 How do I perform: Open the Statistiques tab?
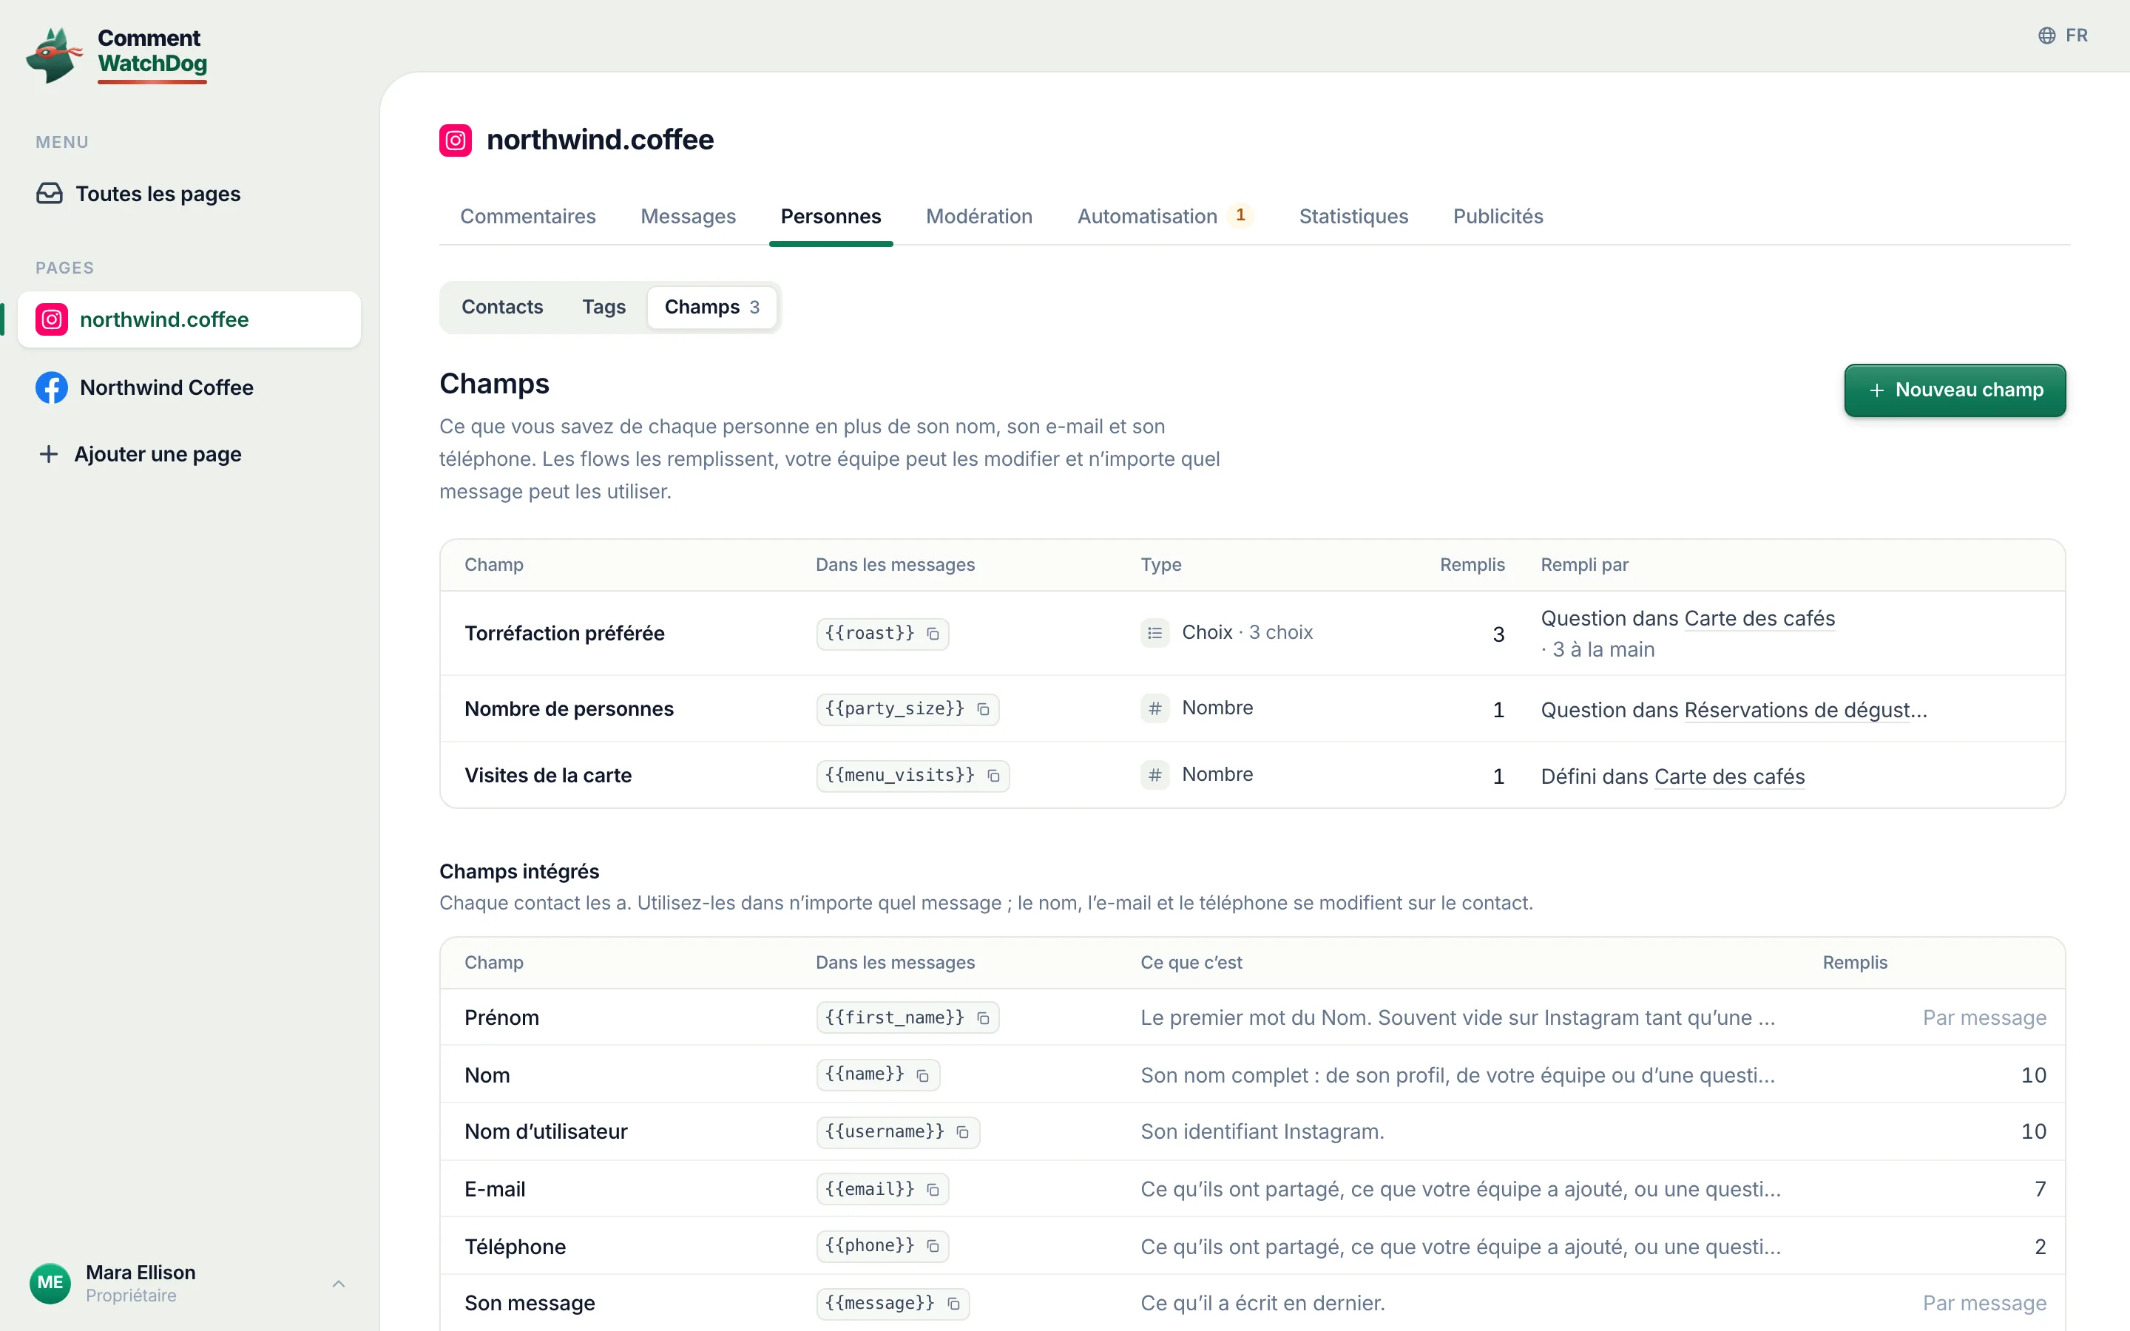(x=1353, y=217)
